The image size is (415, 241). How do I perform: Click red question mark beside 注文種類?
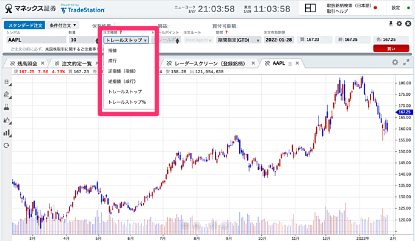pos(121,32)
